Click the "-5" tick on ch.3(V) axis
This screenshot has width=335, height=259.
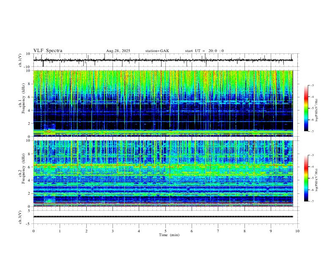pos(29,224)
